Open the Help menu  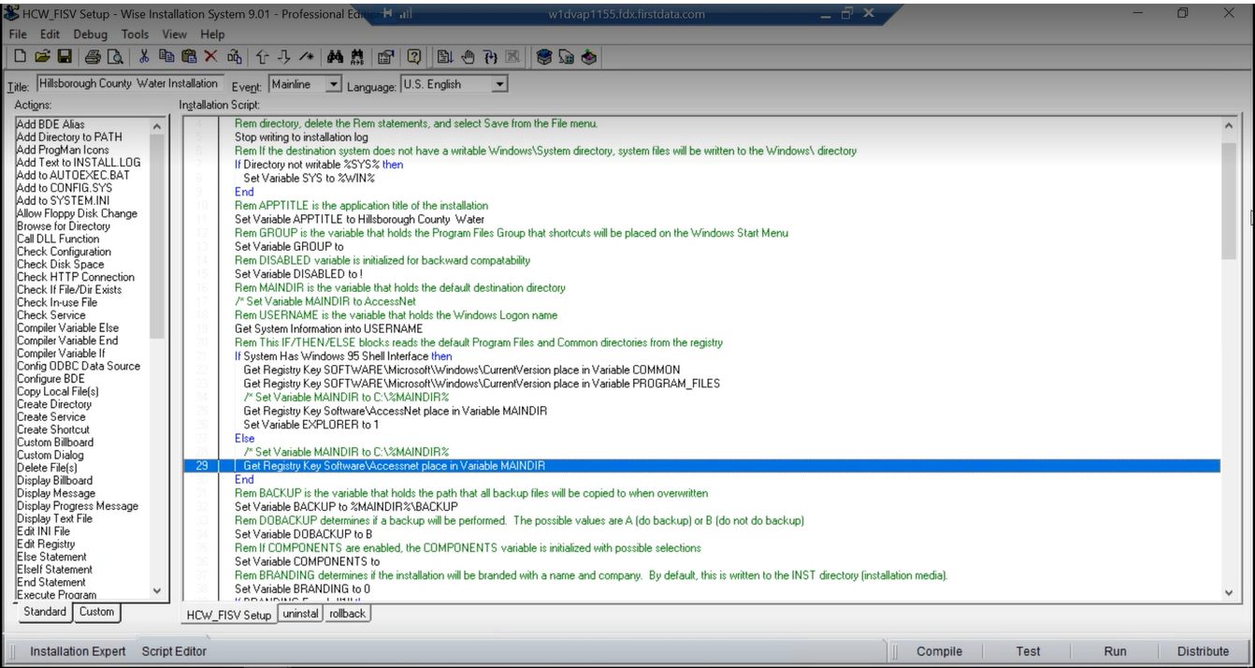(x=211, y=35)
